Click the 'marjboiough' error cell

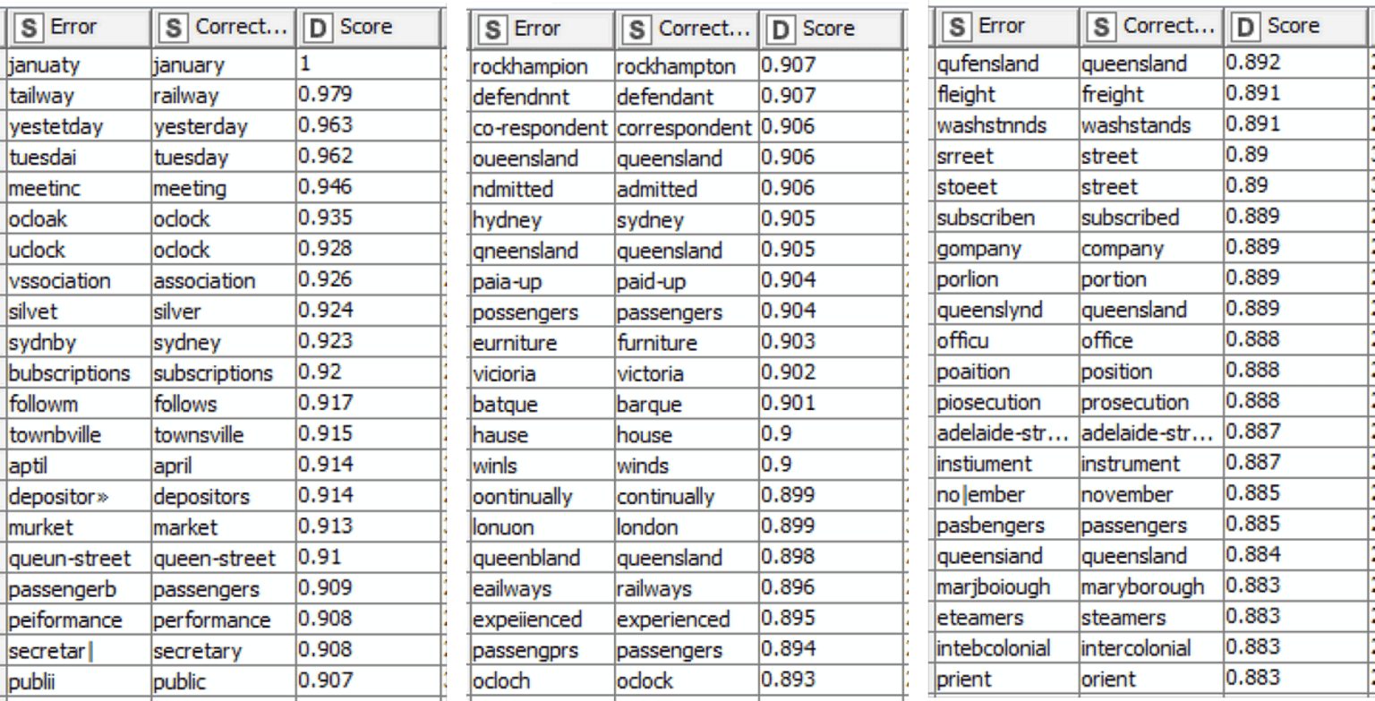[x=1006, y=586]
